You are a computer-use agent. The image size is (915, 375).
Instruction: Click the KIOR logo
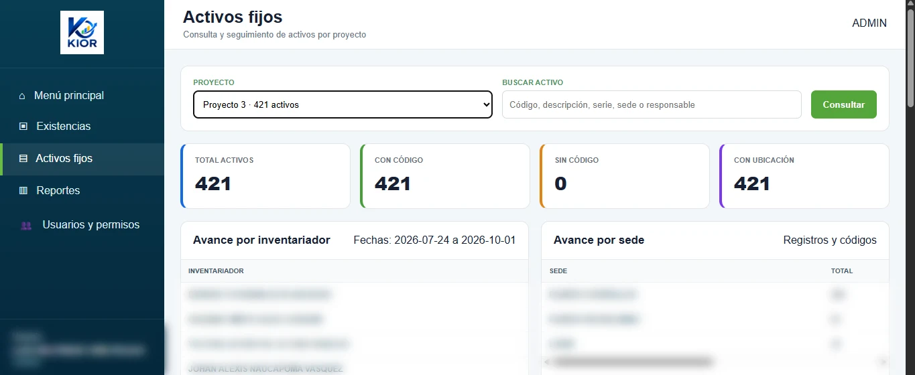tap(82, 32)
